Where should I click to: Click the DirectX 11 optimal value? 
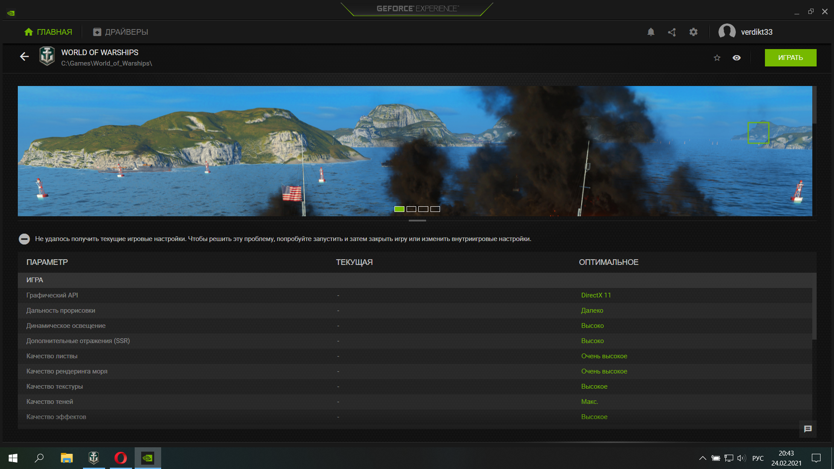click(596, 295)
